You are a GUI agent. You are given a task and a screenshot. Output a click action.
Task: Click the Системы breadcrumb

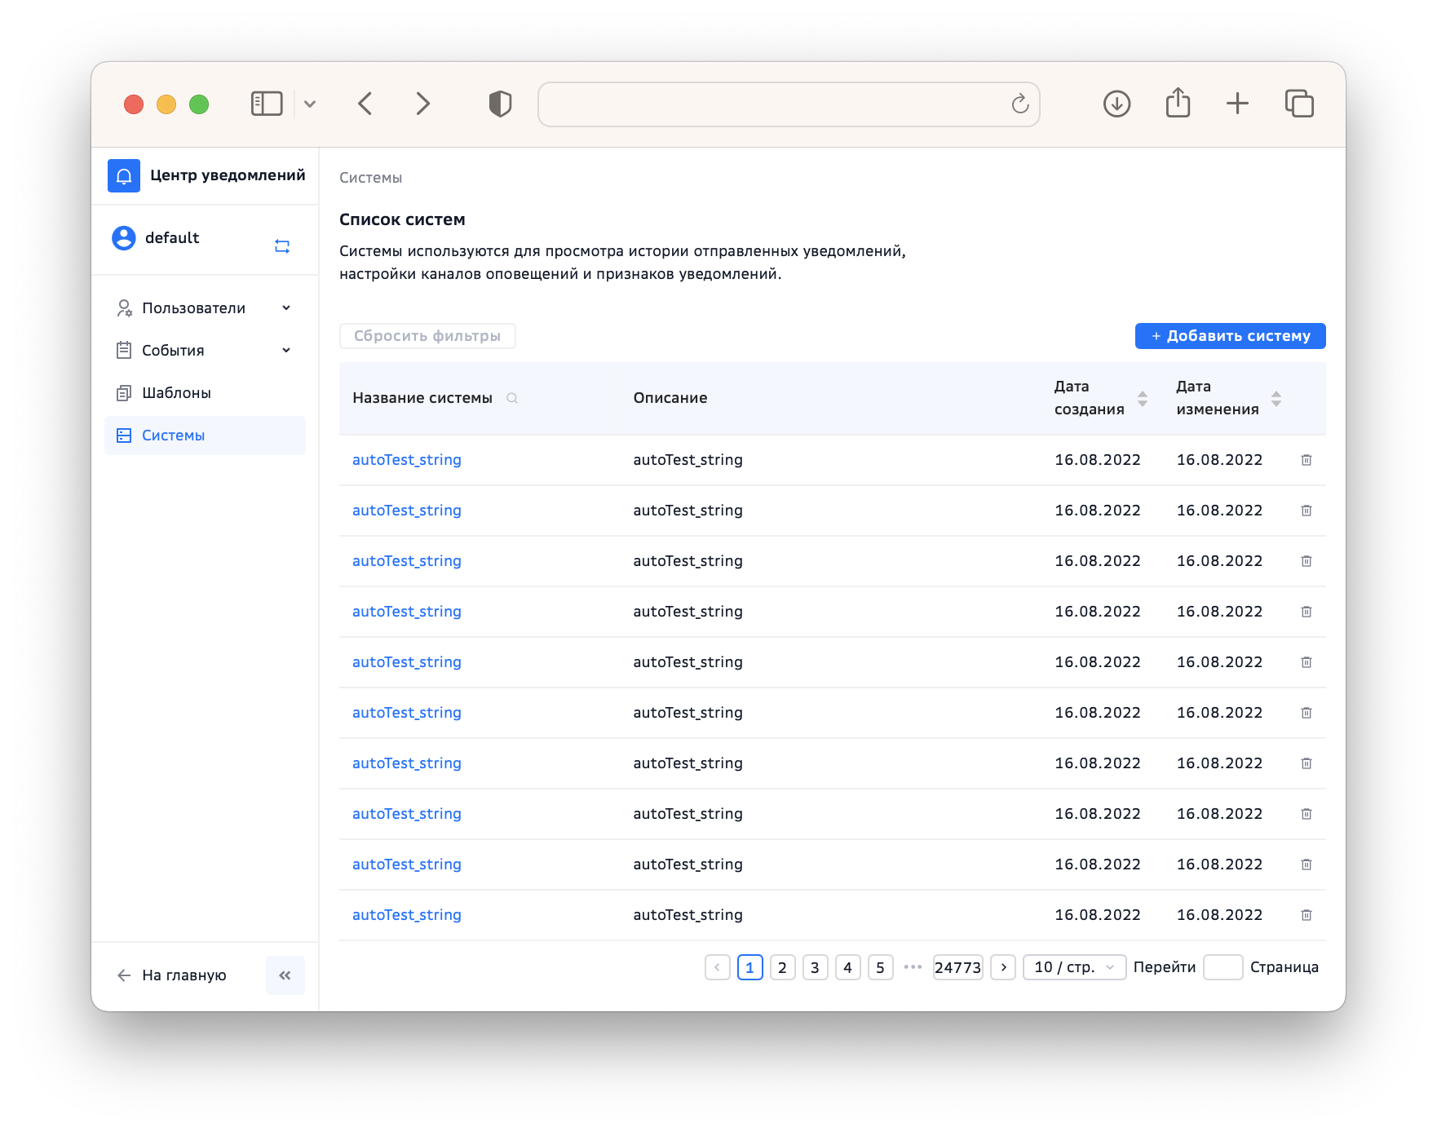tap(371, 178)
